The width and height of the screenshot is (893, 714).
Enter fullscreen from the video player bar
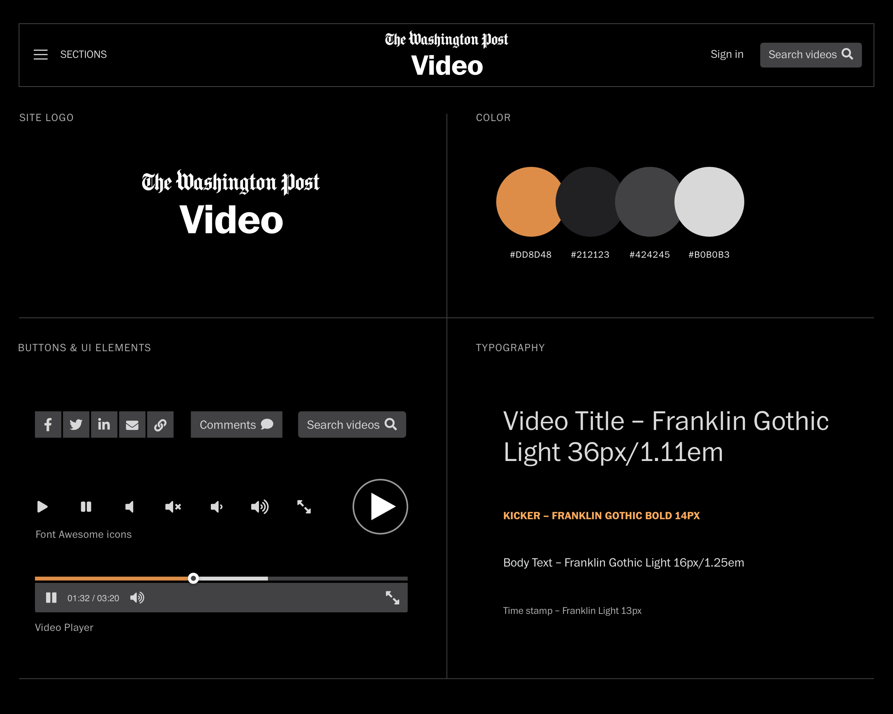click(392, 598)
